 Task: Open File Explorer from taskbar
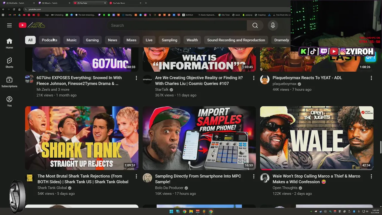coord(191,211)
